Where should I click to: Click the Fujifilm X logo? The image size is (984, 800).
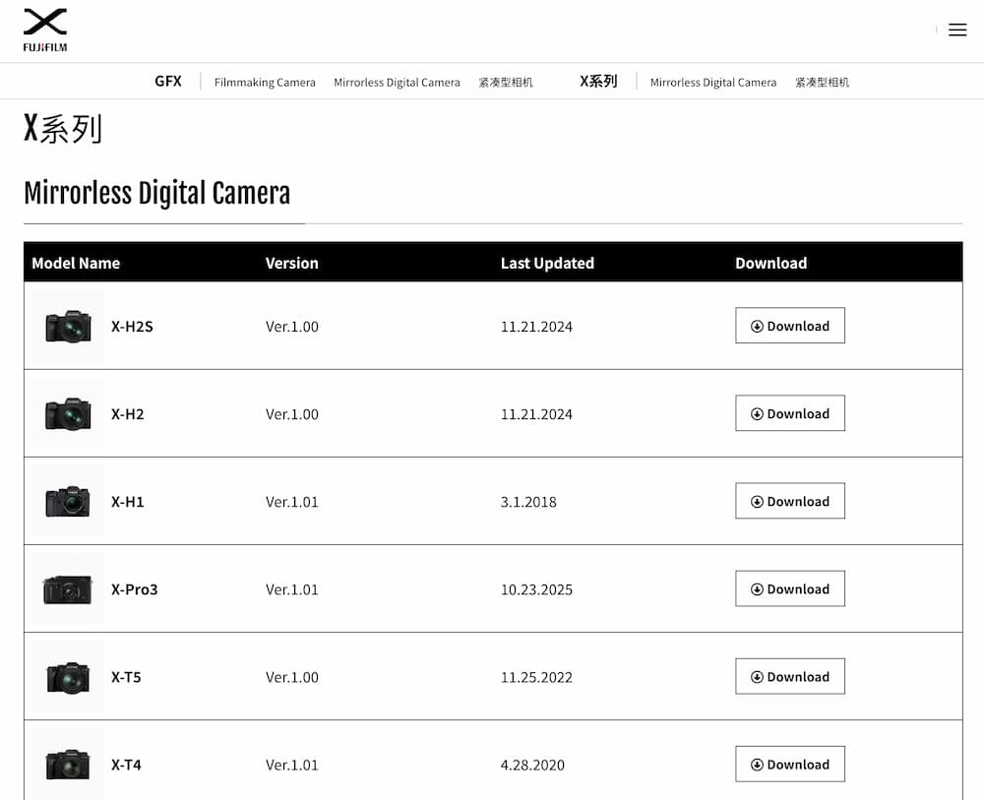43,29
